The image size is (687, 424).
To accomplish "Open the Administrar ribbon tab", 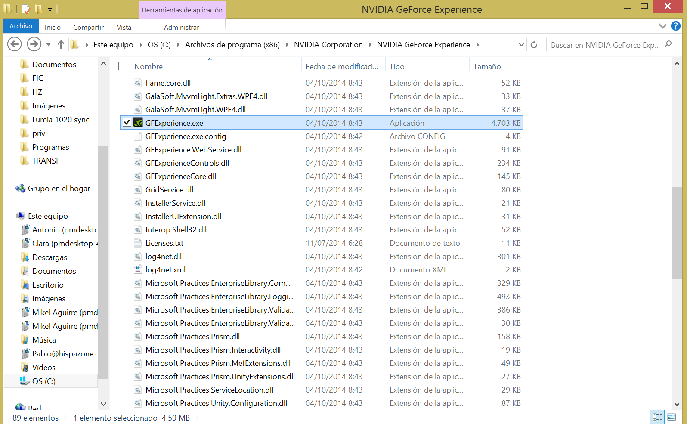I will [x=182, y=27].
